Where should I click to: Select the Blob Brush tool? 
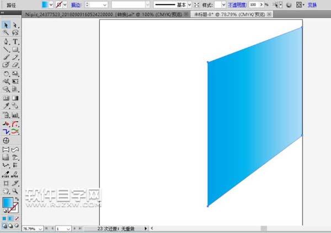(6, 64)
